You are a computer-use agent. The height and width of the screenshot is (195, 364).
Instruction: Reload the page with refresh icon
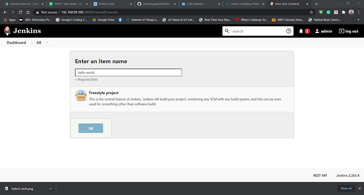click(x=20, y=12)
